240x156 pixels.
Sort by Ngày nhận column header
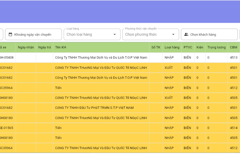[x=26, y=47]
